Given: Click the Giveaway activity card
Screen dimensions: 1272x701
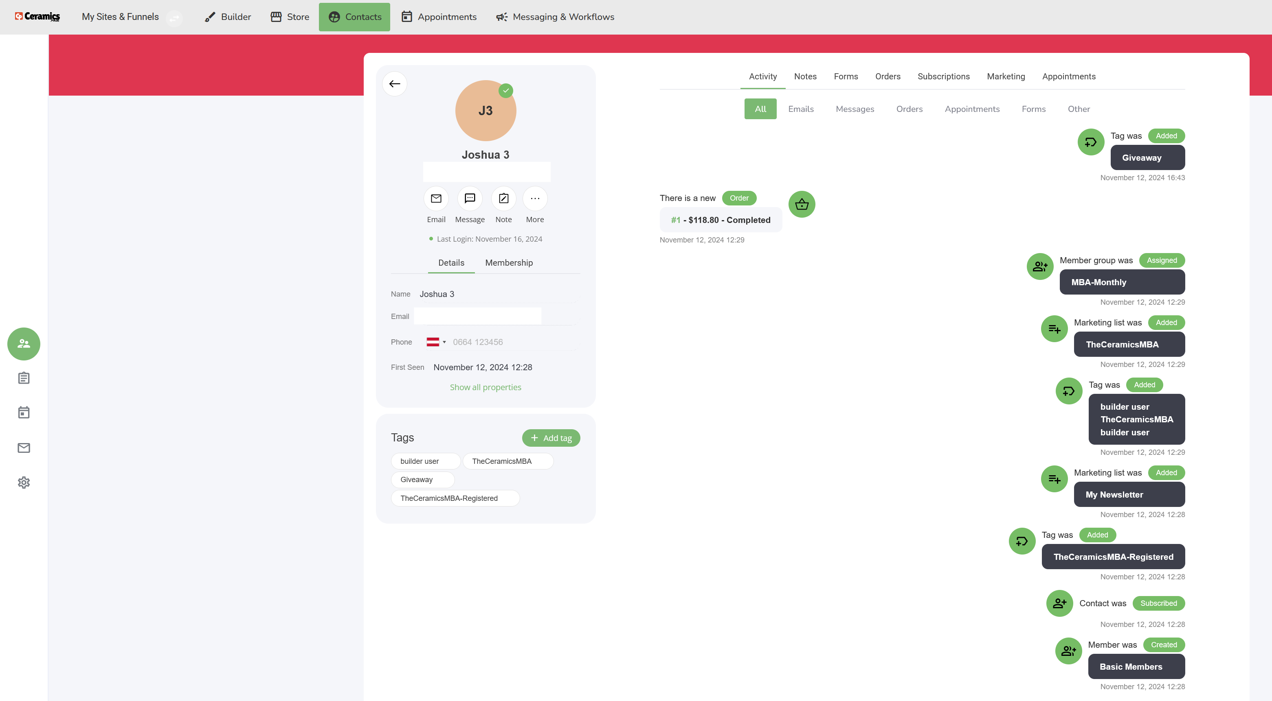Looking at the screenshot, I should tap(1147, 158).
